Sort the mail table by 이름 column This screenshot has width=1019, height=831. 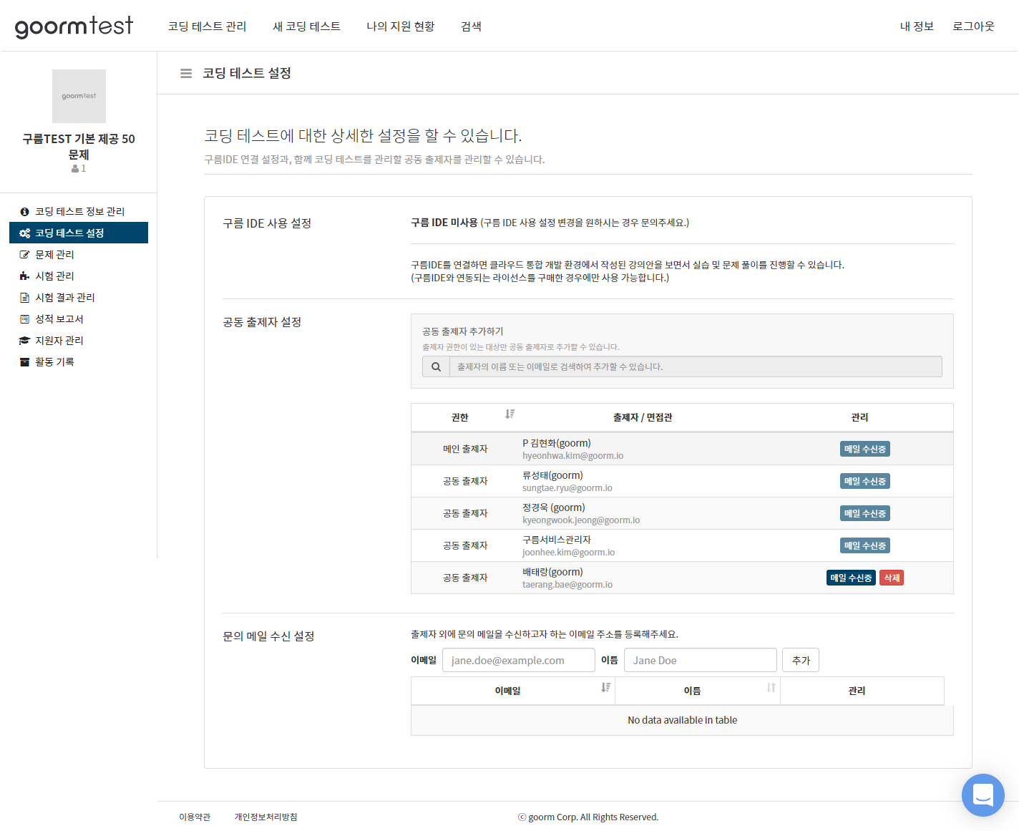pyautogui.click(x=771, y=688)
